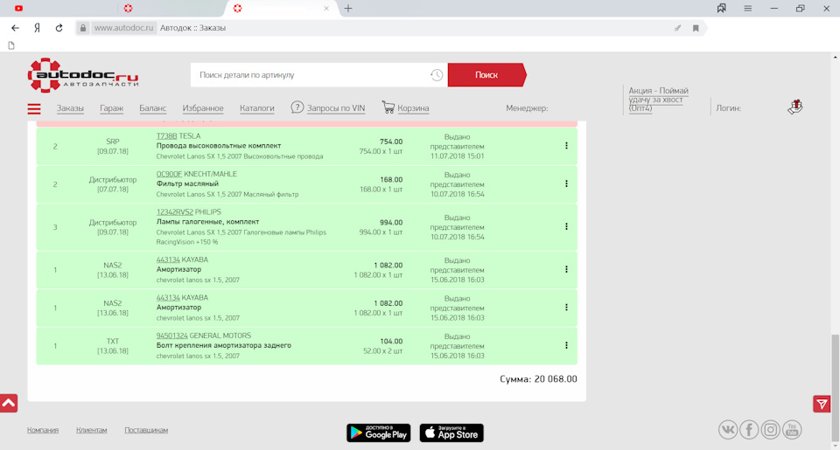Open options for the first KAYABA shock absorber row

coord(566,269)
